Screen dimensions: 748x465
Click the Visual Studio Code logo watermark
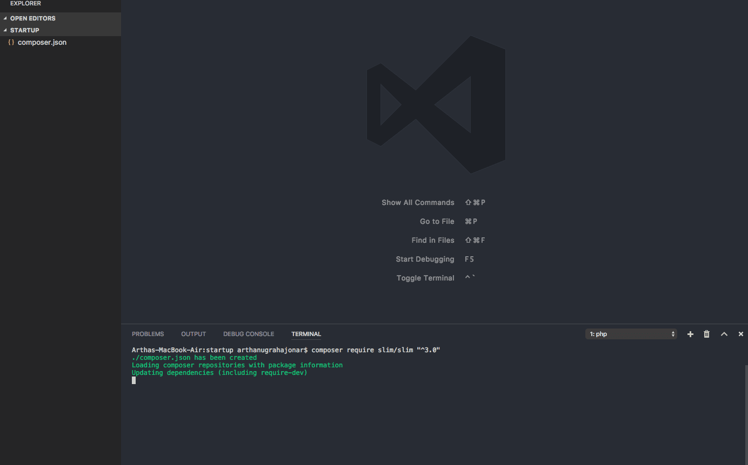(436, 105)
